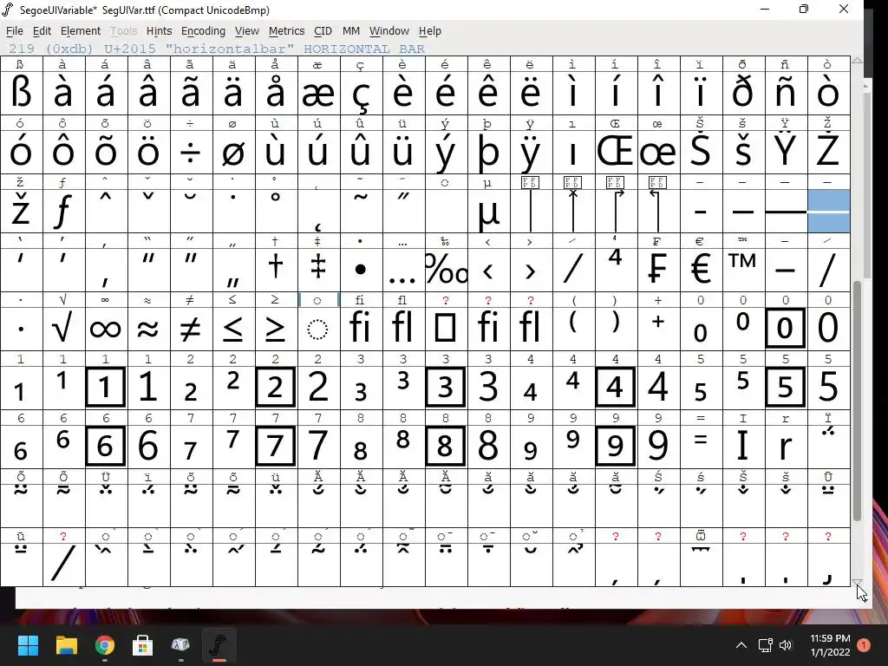Select the greater-than-or-equal ≥ glyph cell

277,329
